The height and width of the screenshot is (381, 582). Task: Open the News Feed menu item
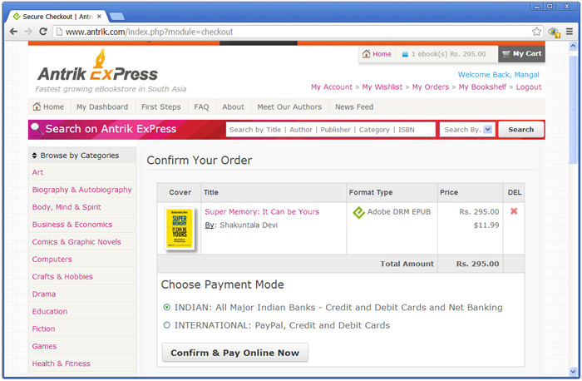click(x=354, y=107)
